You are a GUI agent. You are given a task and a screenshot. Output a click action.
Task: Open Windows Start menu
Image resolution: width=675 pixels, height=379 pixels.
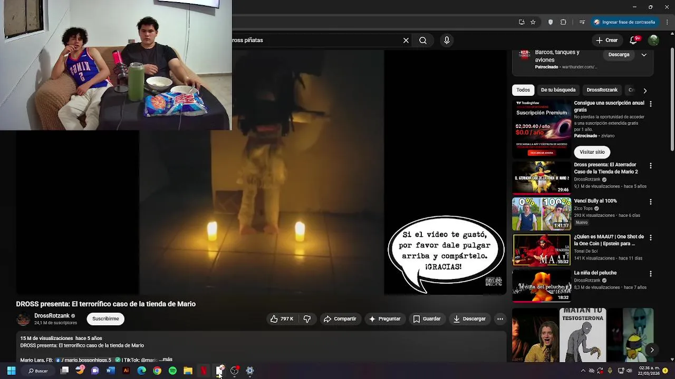click(x=11, y=371)
